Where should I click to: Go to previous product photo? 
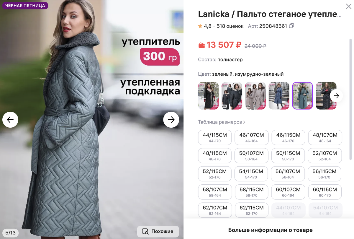point(10,120)
